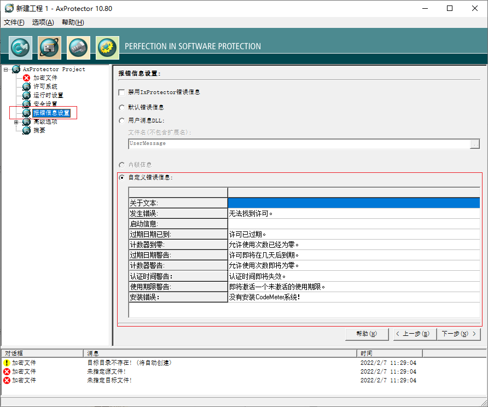Select the 自定义错误信息 radio button
This screenshot has width=488, height=407.
click(x=121, y=177)
